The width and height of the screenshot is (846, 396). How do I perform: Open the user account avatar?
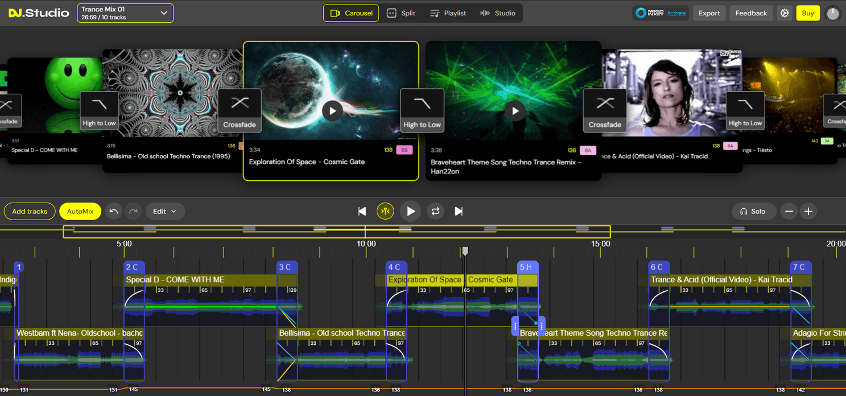coord(833,13)
